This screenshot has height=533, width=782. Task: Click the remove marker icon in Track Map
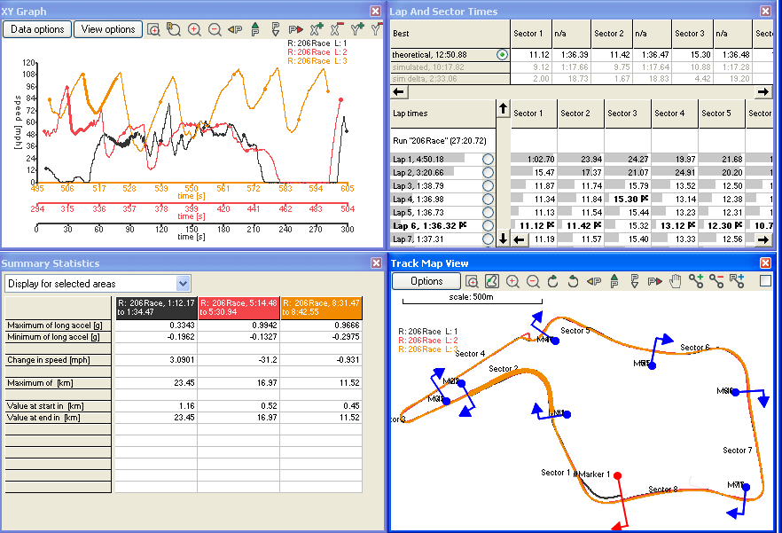(x=716, y=281)
